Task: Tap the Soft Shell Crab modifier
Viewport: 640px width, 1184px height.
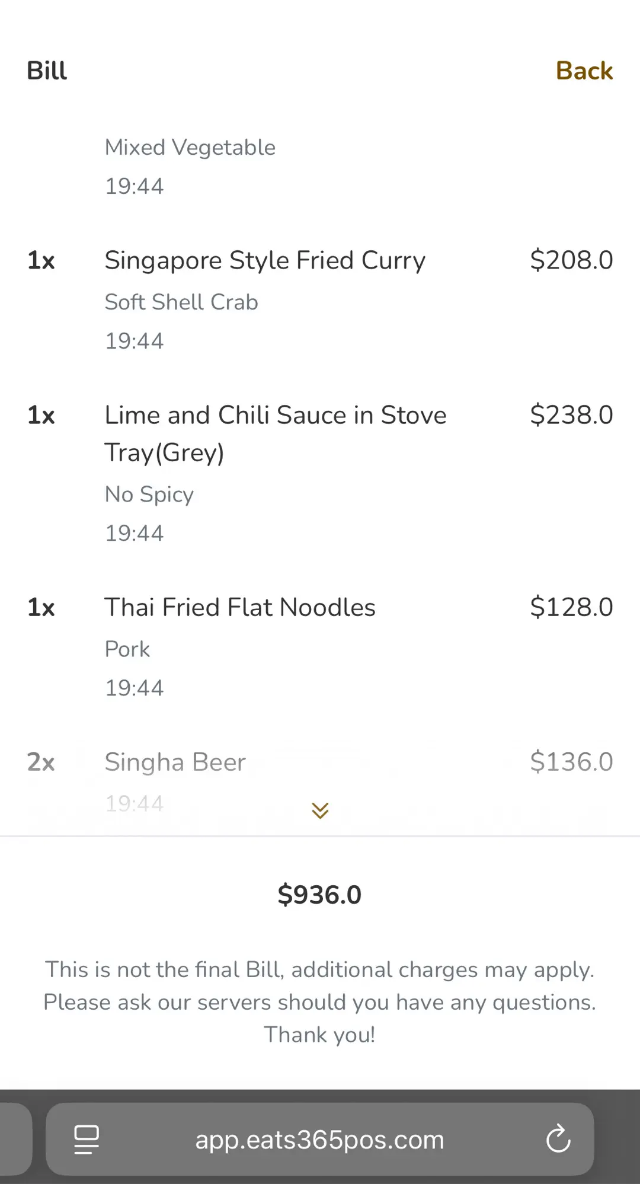Action: [x=181, y=302]
